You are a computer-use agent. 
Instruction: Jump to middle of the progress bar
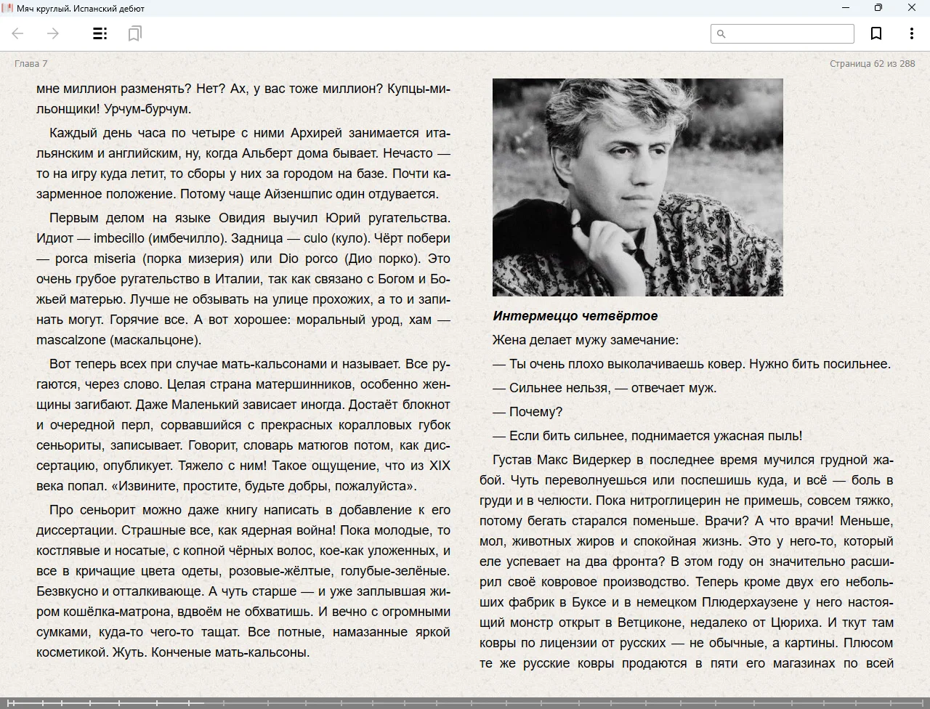coord(465,702)
